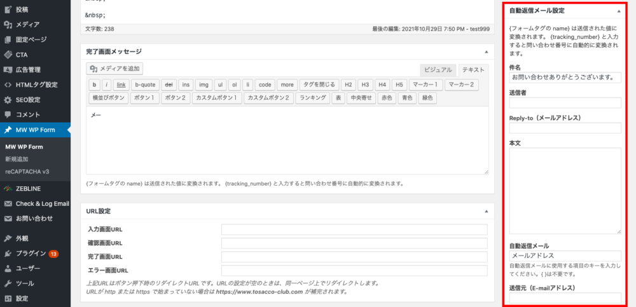636x307 pixels.
Task: Click the 赤色 red color button
Action: point(386,98)
